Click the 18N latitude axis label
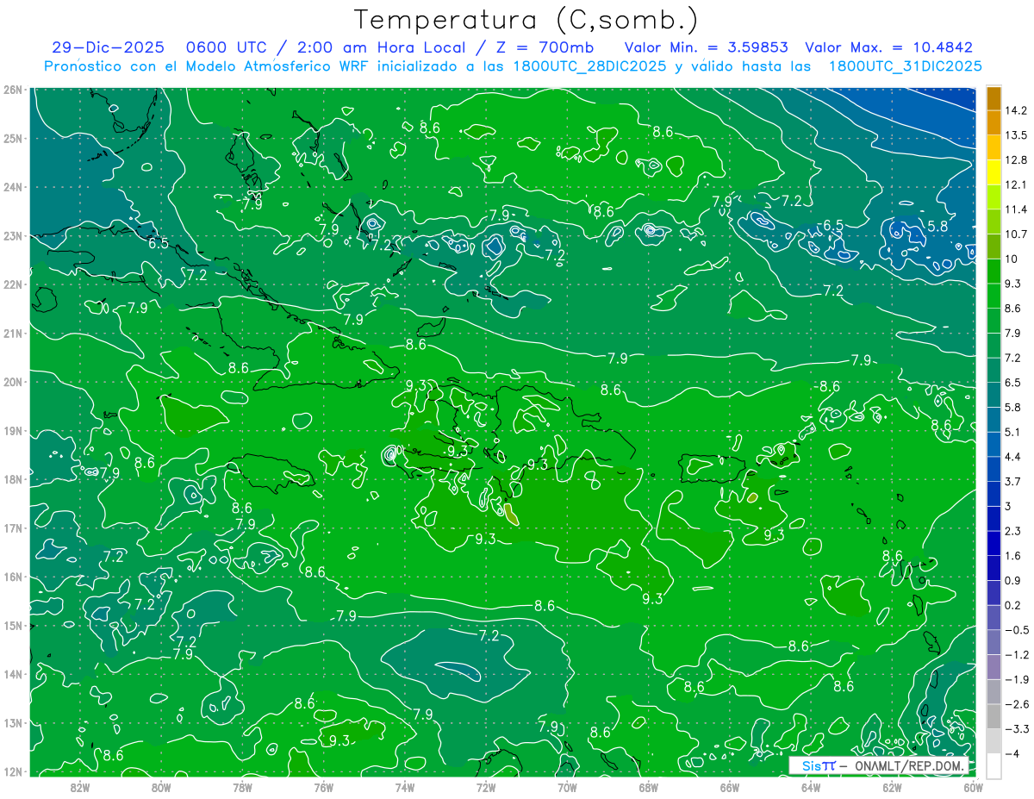1034x799 pixels. click(12, 479)
